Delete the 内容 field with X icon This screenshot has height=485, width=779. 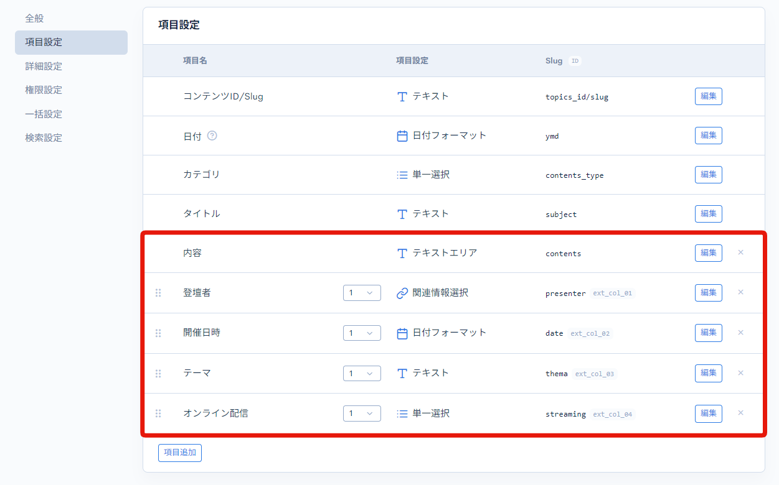click(740, 252)
